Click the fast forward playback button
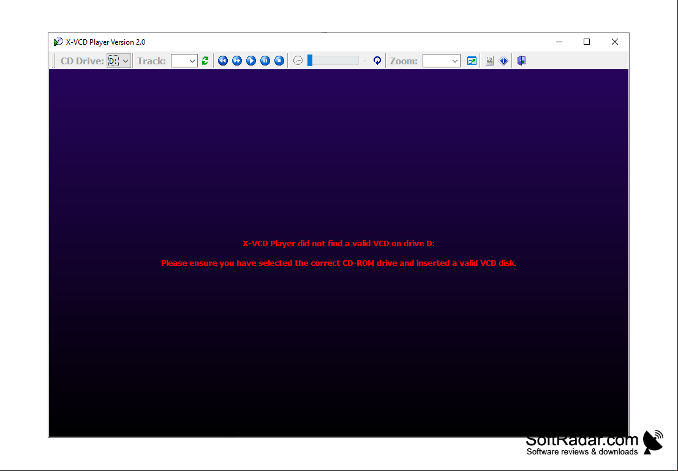The height and width of the screenshot is (471, 678). 237,61
